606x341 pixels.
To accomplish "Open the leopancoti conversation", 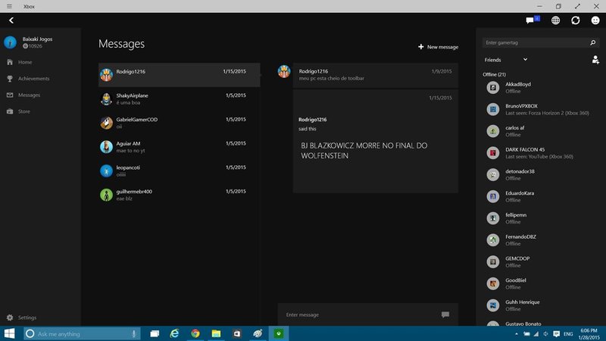I will (180, 171).
